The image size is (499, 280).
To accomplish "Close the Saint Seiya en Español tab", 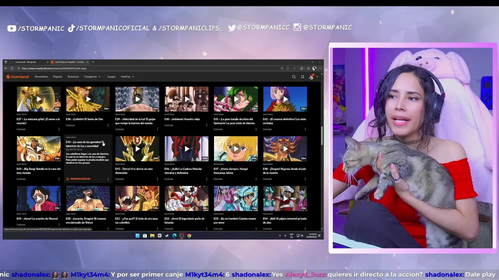I will coord(87,62).
